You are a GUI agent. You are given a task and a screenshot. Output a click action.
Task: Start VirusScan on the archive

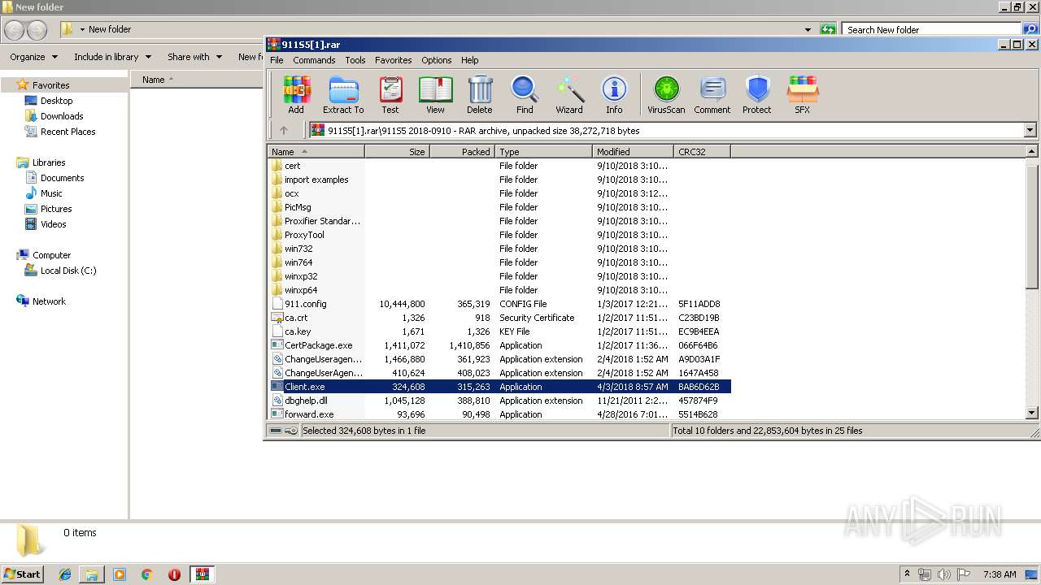pyautogui.click(x=666, y=94)
